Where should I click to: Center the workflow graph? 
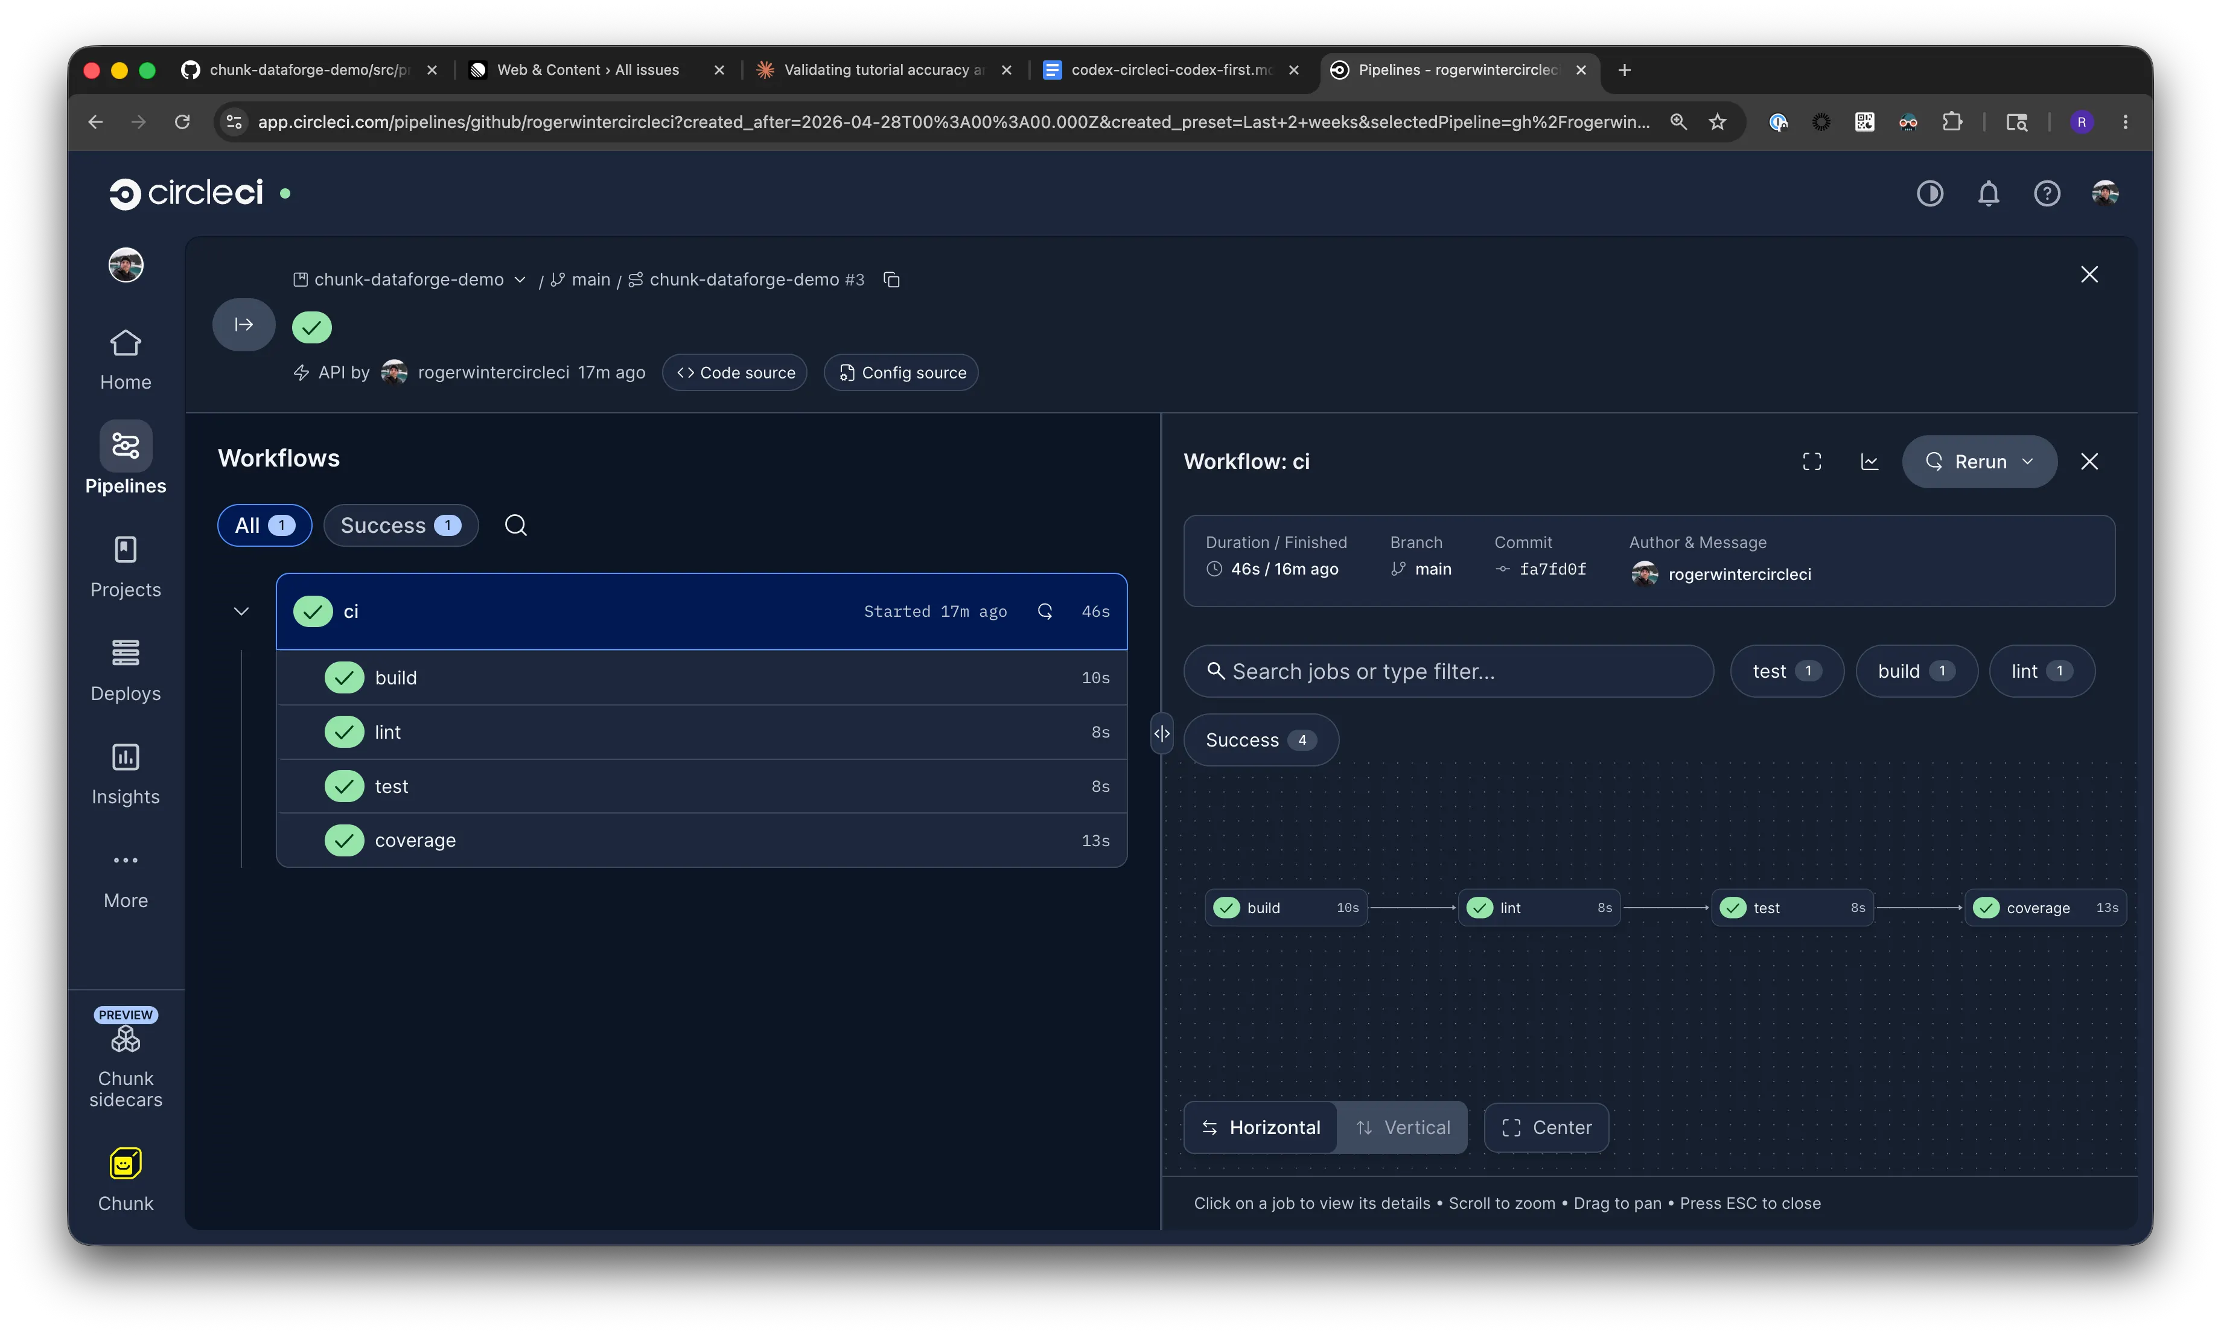click(x=1546, y=1127)
